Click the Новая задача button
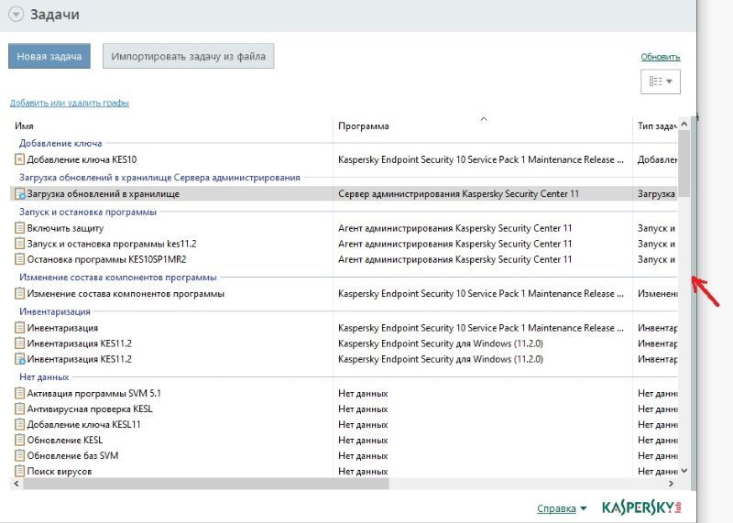Screen dimensions: 733x523 click(49, 56)
